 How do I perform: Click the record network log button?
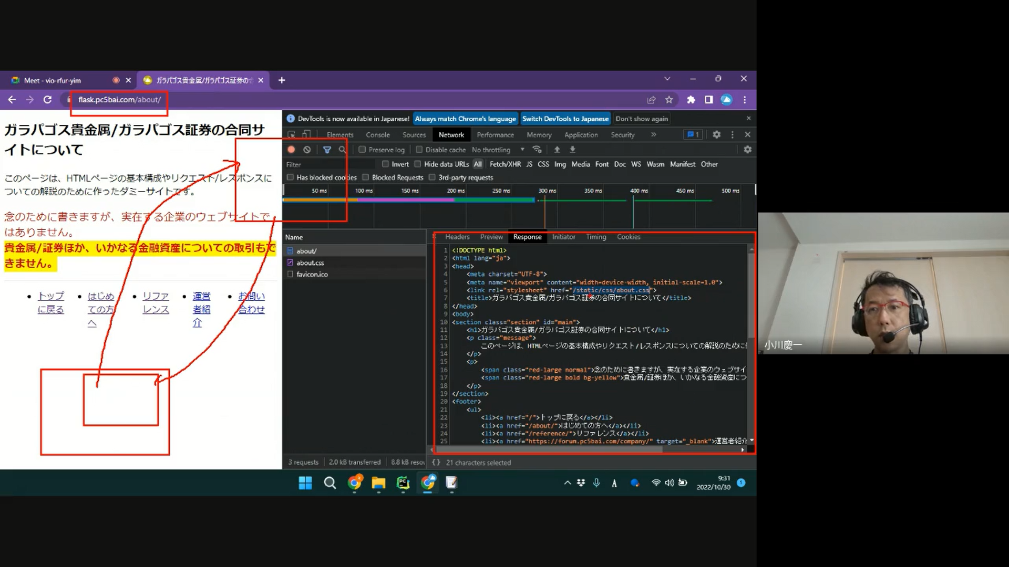[x=291, y=150]
